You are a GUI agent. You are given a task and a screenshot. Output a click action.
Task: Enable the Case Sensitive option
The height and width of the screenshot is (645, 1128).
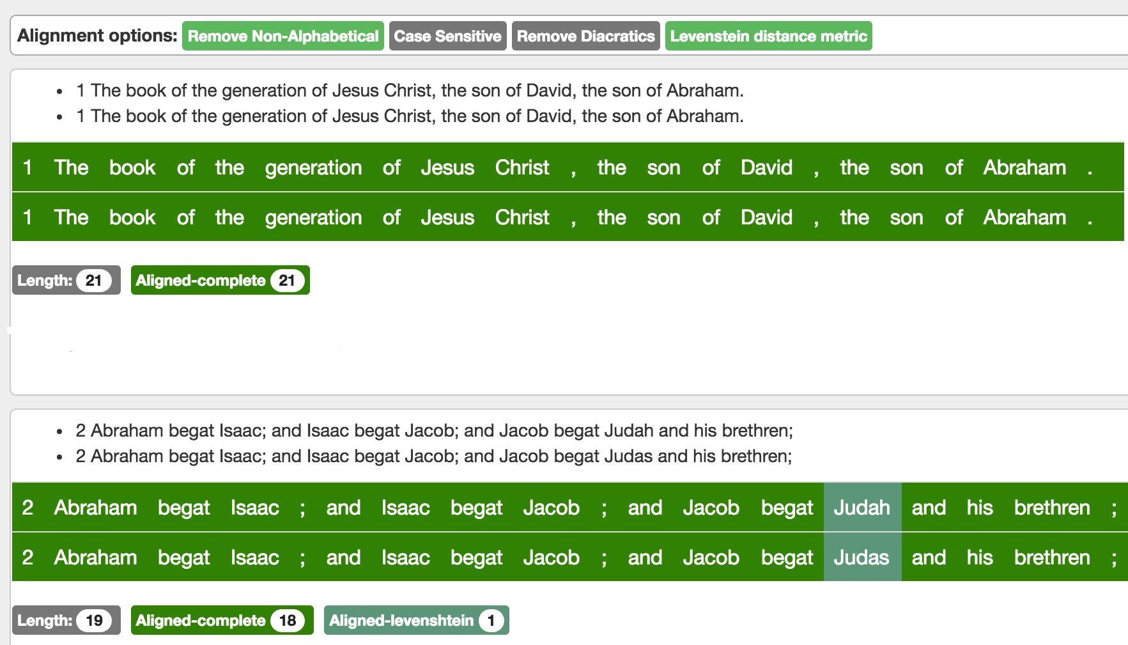447,36
